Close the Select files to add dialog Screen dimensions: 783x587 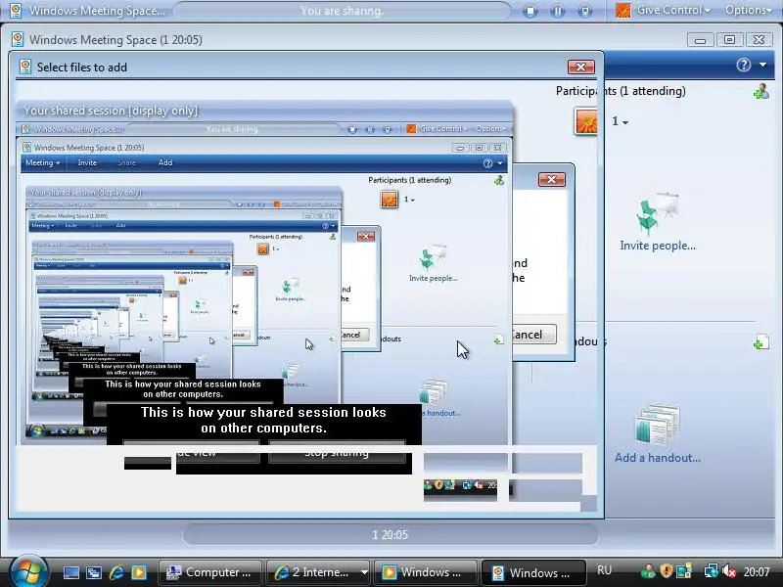click(580, 67)
